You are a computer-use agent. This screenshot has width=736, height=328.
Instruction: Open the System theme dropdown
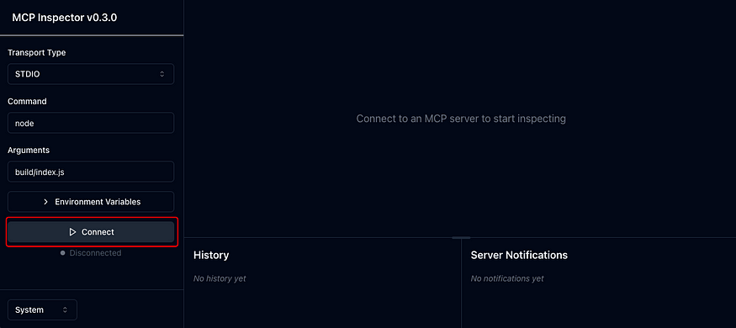click(42, 309)
